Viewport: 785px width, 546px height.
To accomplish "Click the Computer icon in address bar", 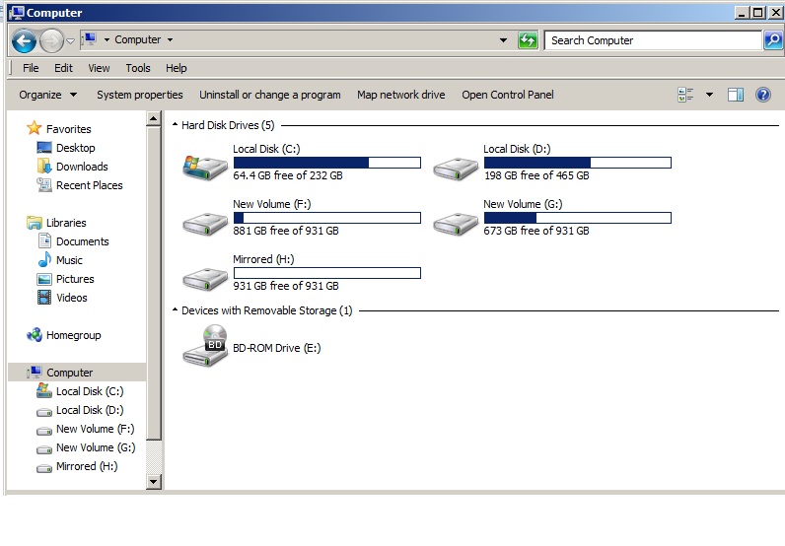I will (90, 39).
